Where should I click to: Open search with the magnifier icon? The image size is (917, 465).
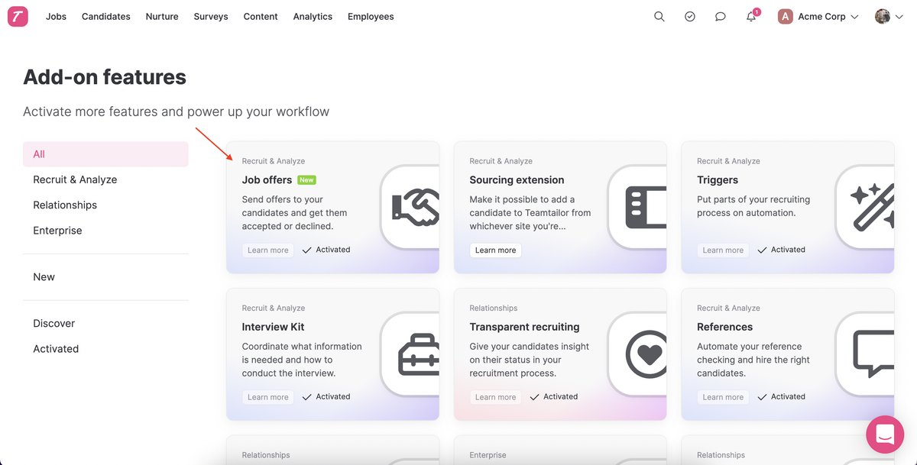click(659, 17)
